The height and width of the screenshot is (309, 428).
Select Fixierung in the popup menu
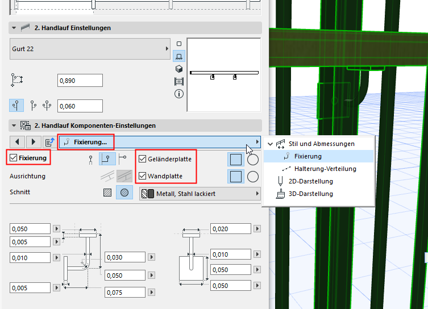coord(318,156)
